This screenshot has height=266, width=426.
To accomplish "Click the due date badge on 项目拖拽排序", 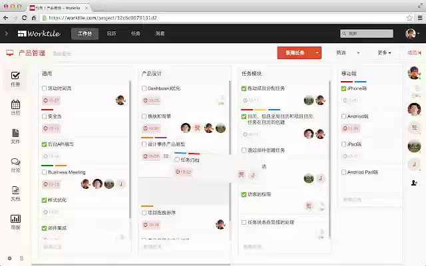I will point(151,225).
